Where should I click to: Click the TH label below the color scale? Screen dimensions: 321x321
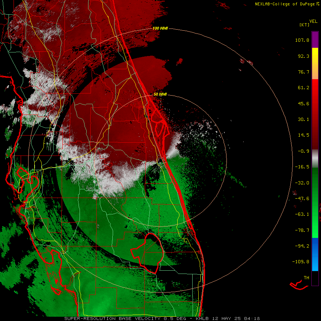(306, 278)
